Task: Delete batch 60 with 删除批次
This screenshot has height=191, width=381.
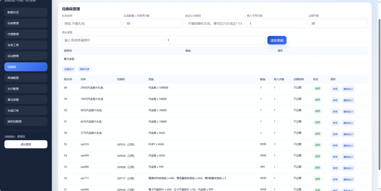Action: pos(348,89)
